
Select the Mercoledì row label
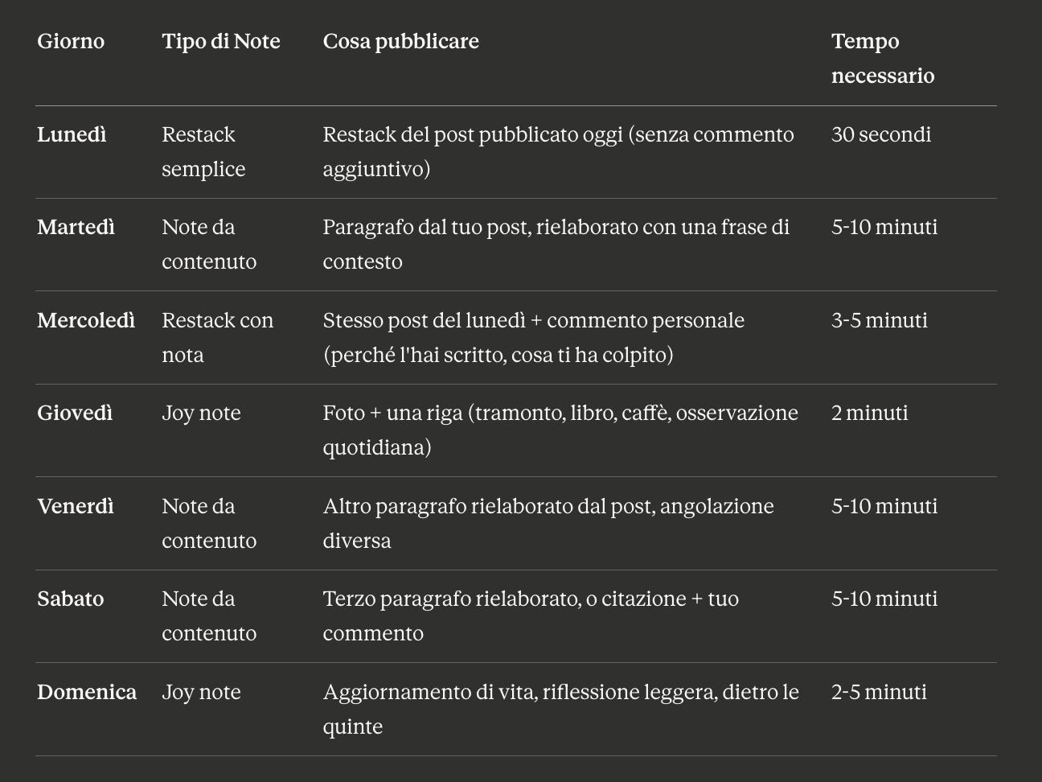pos(86,320)
